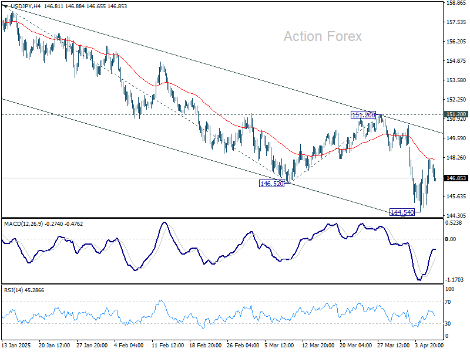Image resolution: width=470 pixels, height=352 pixels.
Task: Click the 149.590 price axis value
Action: point(456,138)
